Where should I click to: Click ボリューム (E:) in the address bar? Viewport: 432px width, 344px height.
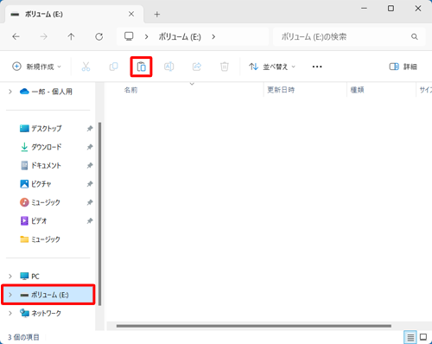(x=180, y=37)
